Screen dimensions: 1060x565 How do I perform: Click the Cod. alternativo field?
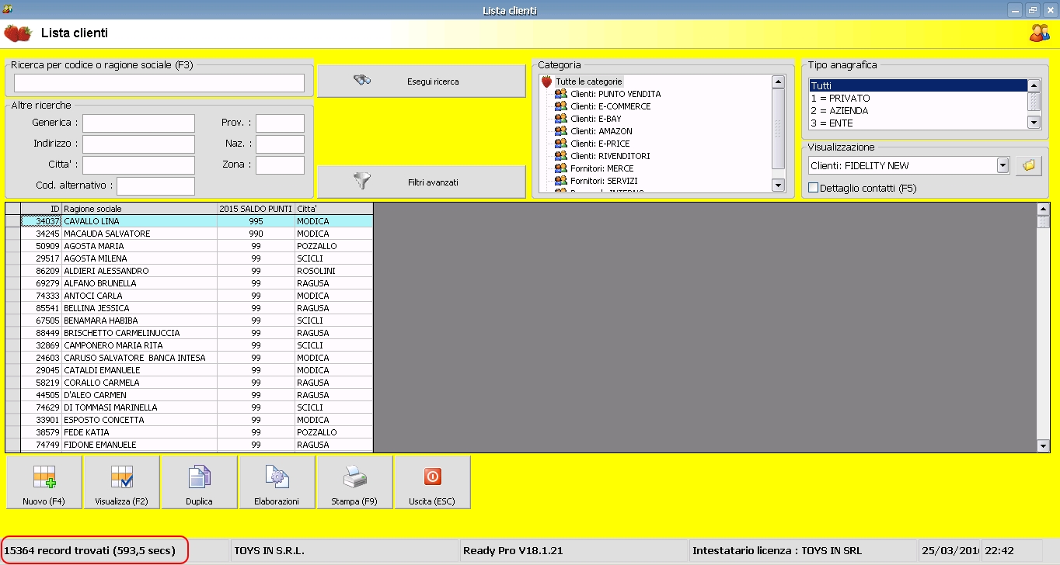click(156, 186)
